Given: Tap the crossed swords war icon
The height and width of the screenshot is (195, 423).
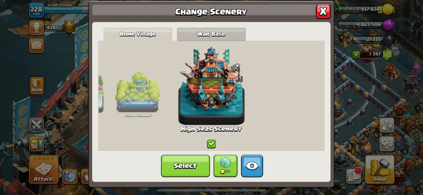Looking at the screenshot, I should coord(36,125).
